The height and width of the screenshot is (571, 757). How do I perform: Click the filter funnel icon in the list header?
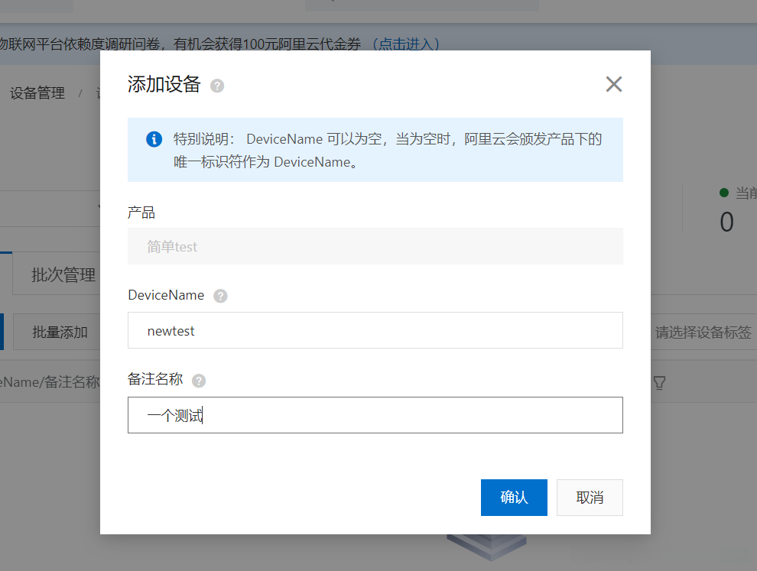[659, 382]
